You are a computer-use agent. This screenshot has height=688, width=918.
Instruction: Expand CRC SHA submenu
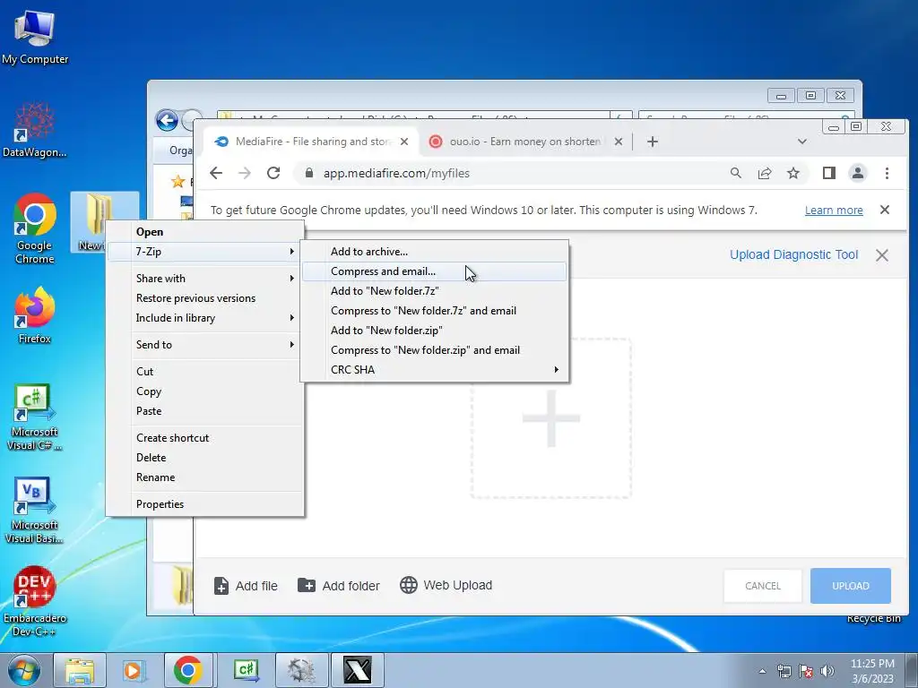[x=435, y=370]
